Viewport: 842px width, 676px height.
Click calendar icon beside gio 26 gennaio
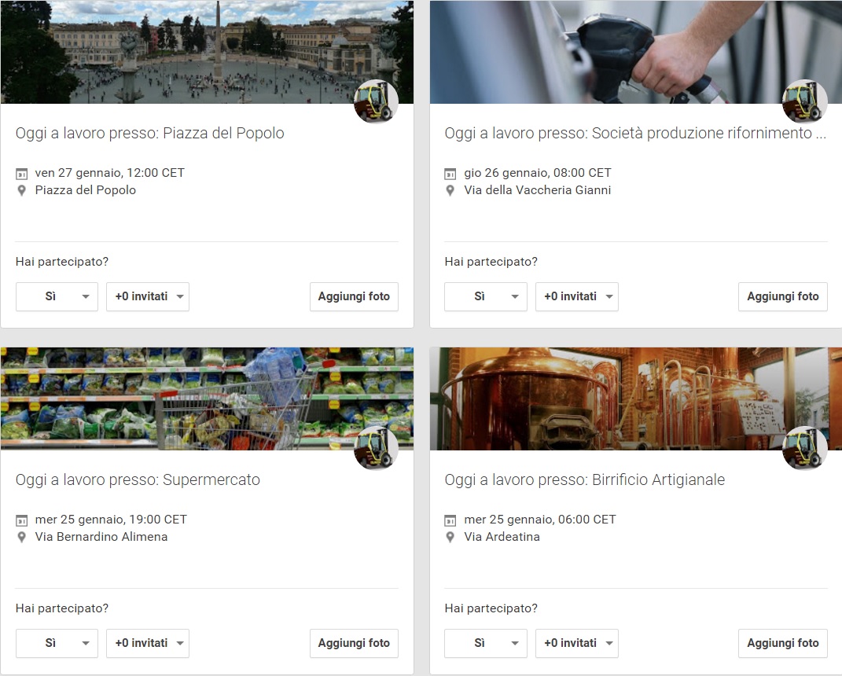coord(450,173)
